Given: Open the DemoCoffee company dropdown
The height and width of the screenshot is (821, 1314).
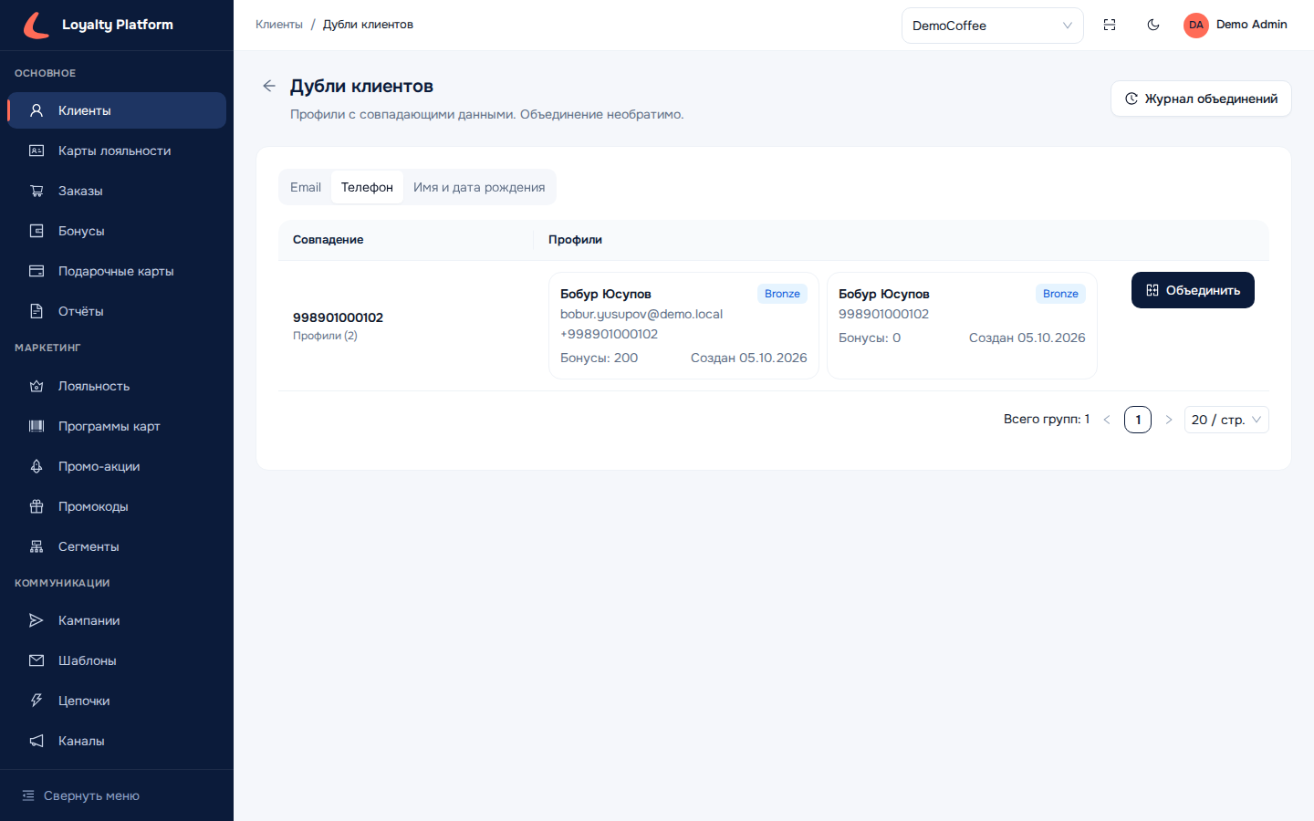Looking at the screenshot, I should (x=992, y=26).
